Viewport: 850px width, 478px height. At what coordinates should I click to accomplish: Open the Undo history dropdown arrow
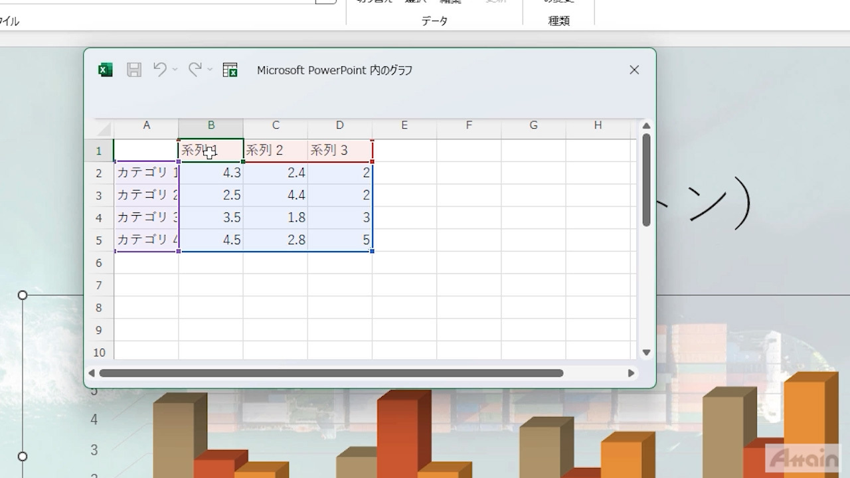pyautogui.click(x=175, y=69)
